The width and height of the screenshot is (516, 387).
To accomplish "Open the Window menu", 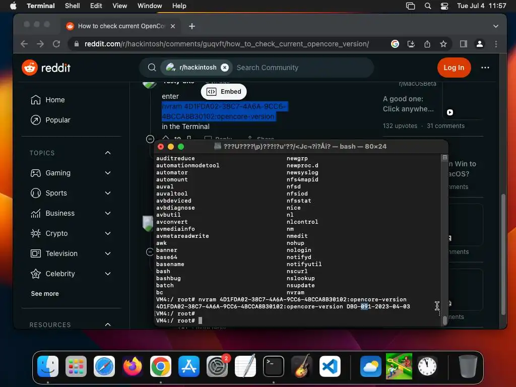I will 150,6.
